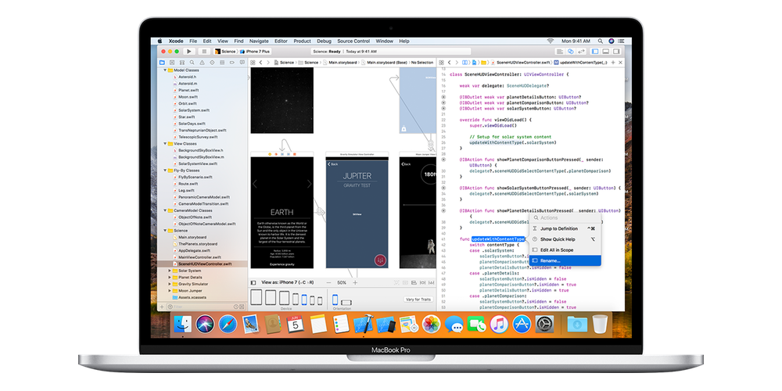Toggle the Debug area visibility
Viewport: 782px width, 391px height.
coord(606,52)
